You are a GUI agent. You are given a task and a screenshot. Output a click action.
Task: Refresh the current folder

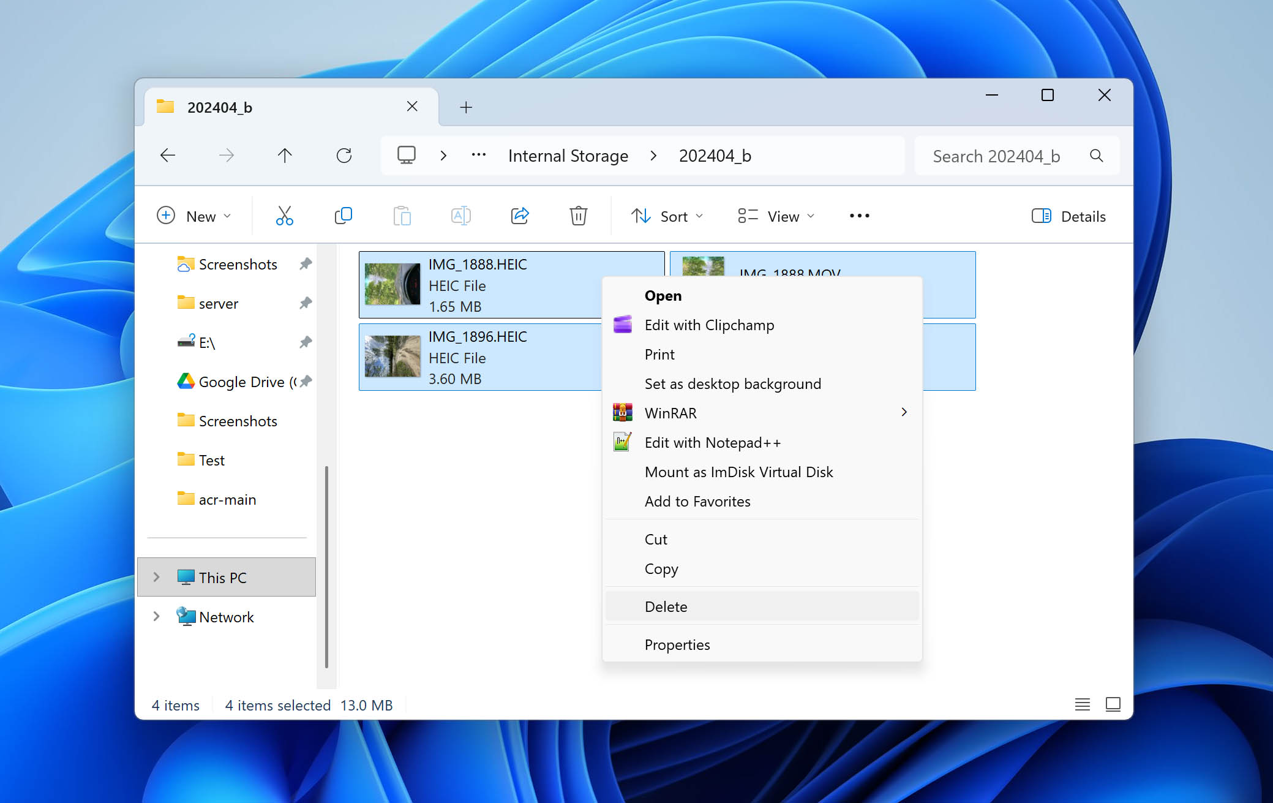click(344, 155)
